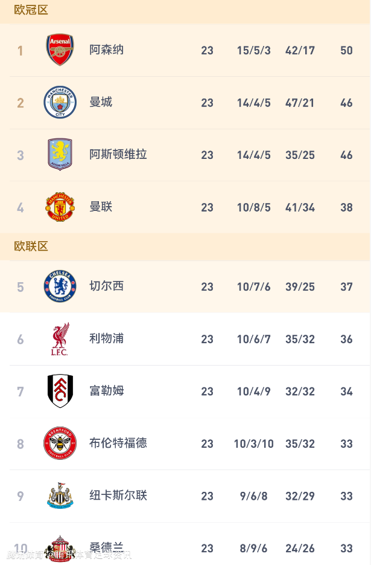Click the 欧联区 section header
Screen dimensions: 371x565
tap(31, 247)
